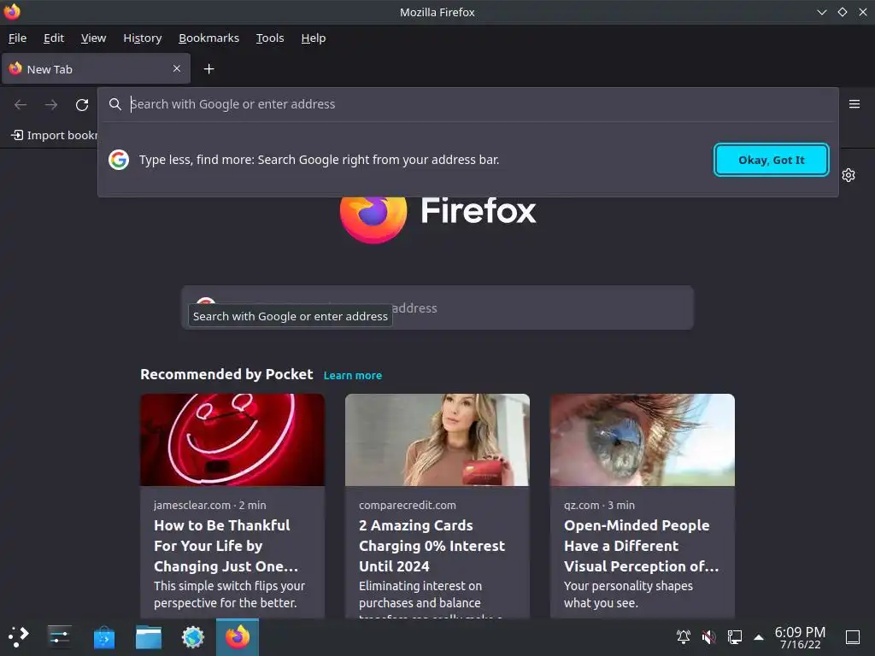The image size is (875, 656).
Task: Open the network connections tray icon
Action: [734, 636]
